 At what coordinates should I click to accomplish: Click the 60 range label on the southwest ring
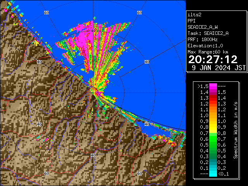click(46, 173)
